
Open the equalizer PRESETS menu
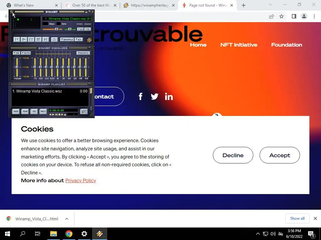click(x=83, y=53)
